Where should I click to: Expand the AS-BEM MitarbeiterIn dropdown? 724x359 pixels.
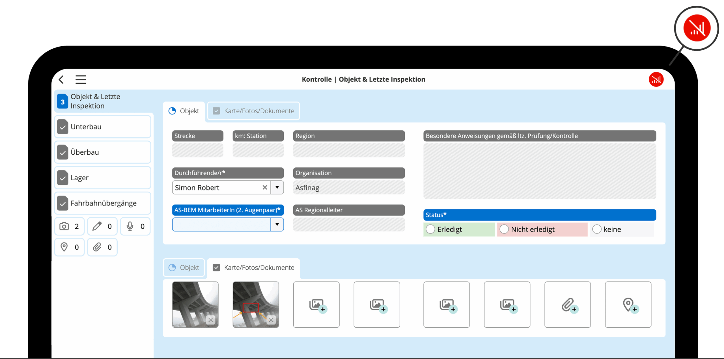click(x=277, y=224)
